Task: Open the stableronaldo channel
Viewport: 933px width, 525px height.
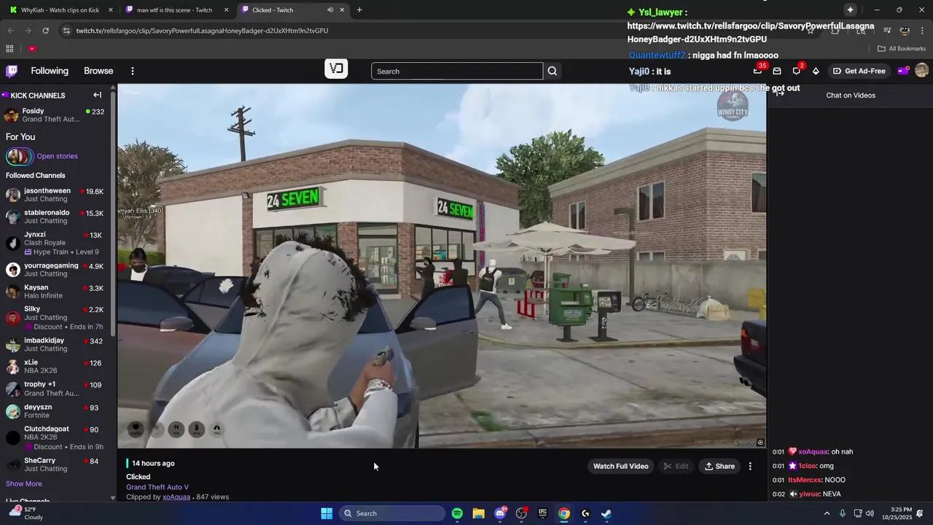Action: 55,217
